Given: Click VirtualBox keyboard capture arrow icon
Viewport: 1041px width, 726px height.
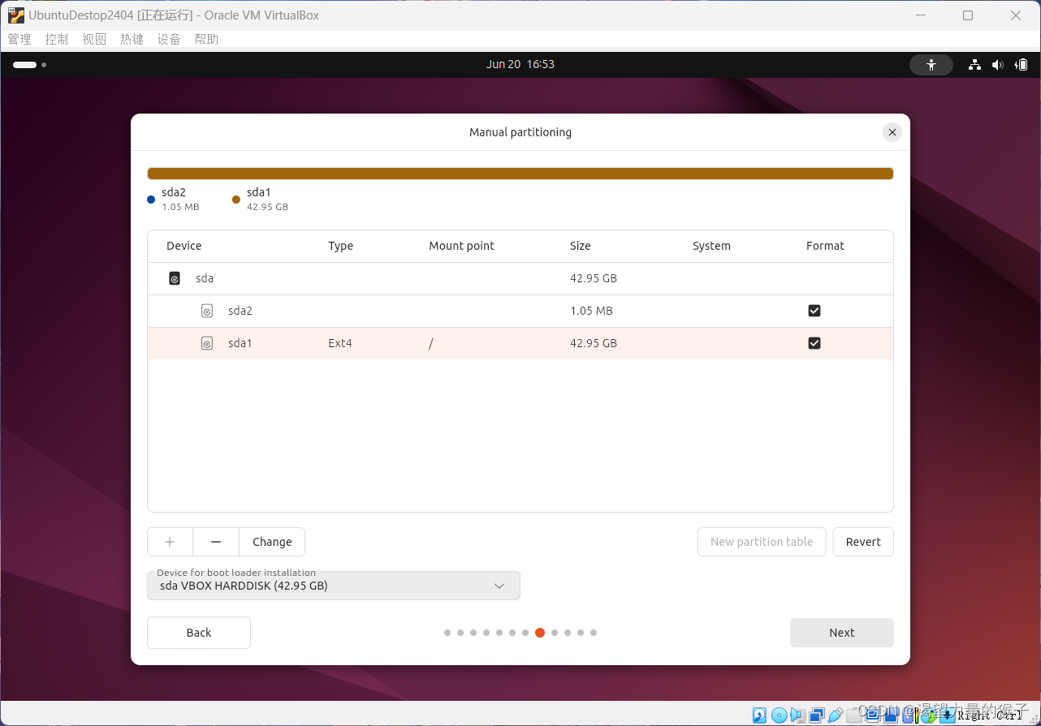Looking at the screenshot, I should click(947, 715).
